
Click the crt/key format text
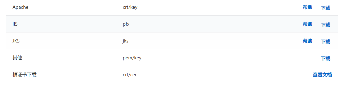click(130, 7)
